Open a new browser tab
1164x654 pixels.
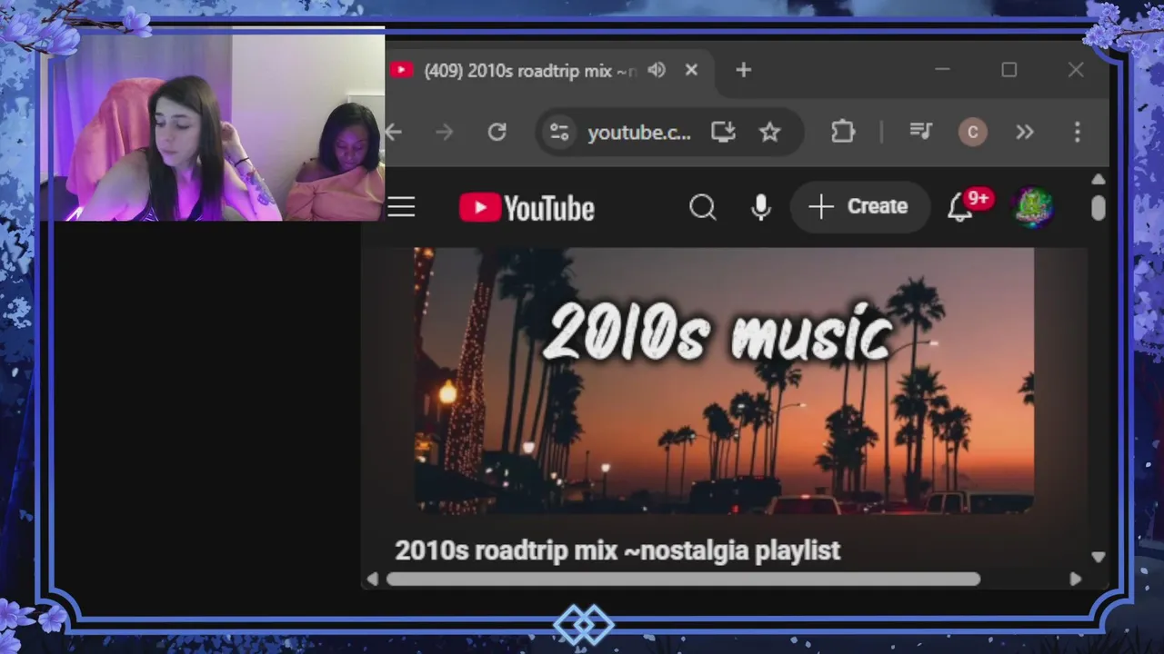click(743, 70)
